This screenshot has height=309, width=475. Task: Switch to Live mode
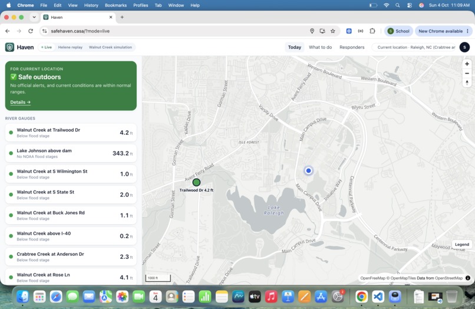coord(47,47)
